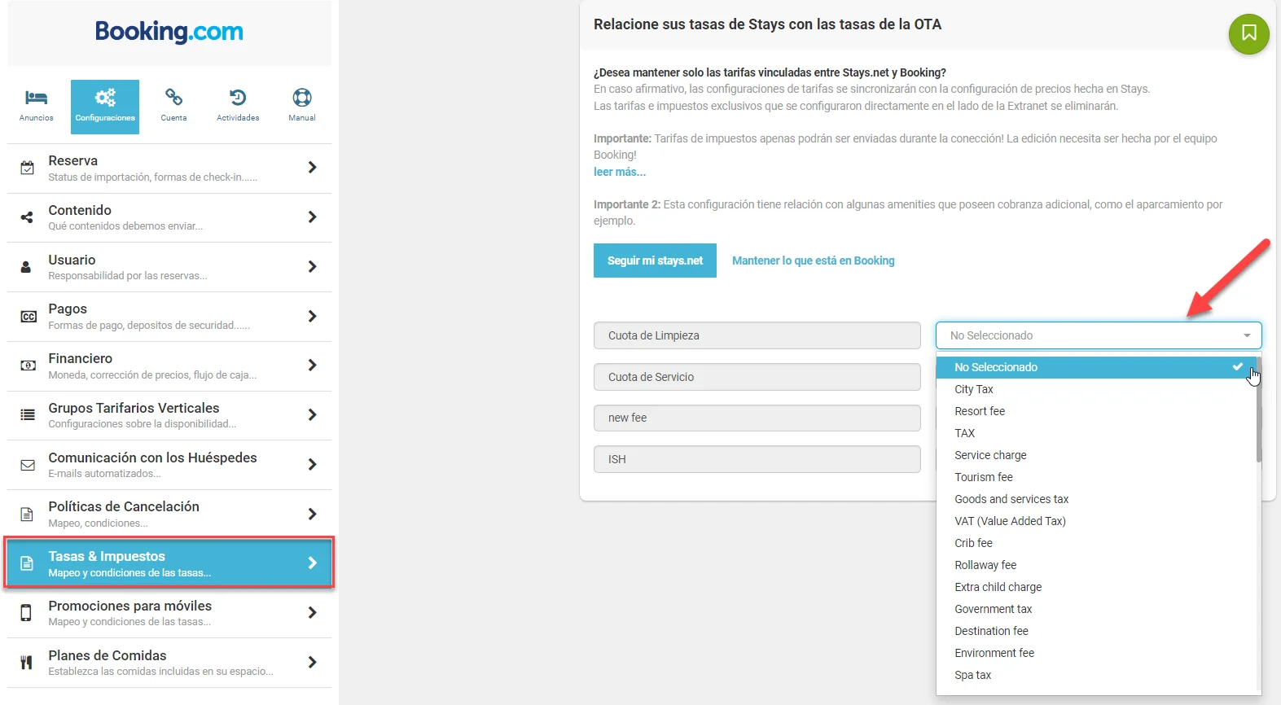Click the Planes de Comidas cutlery icon
Image resolution: width=1281 pixels, height=705 pixels.
point(27,663)
